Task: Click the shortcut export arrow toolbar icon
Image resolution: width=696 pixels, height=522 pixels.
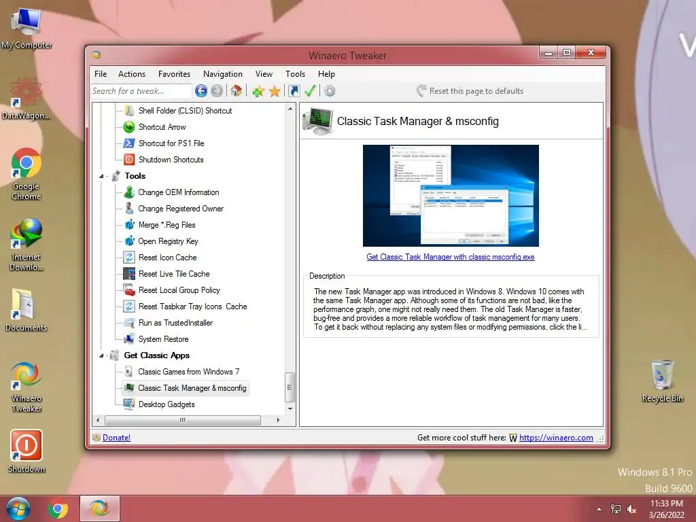Action: 294,91
